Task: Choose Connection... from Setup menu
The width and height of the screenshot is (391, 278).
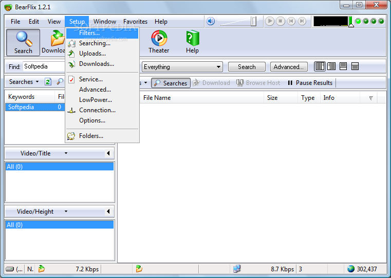Action: click(102, 110)
